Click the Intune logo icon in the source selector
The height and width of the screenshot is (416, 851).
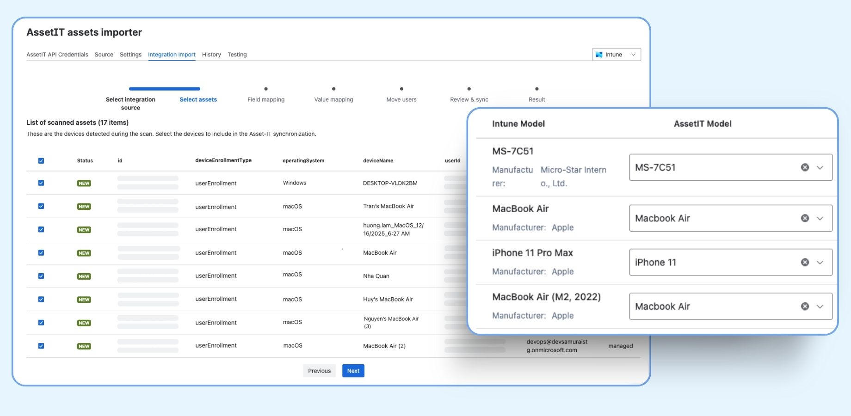coord(601,54)
